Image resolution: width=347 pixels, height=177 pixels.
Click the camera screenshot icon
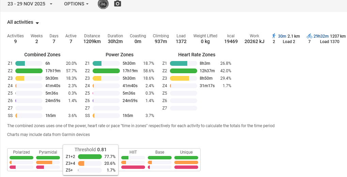pyautogui.click(x=117, y=4)
